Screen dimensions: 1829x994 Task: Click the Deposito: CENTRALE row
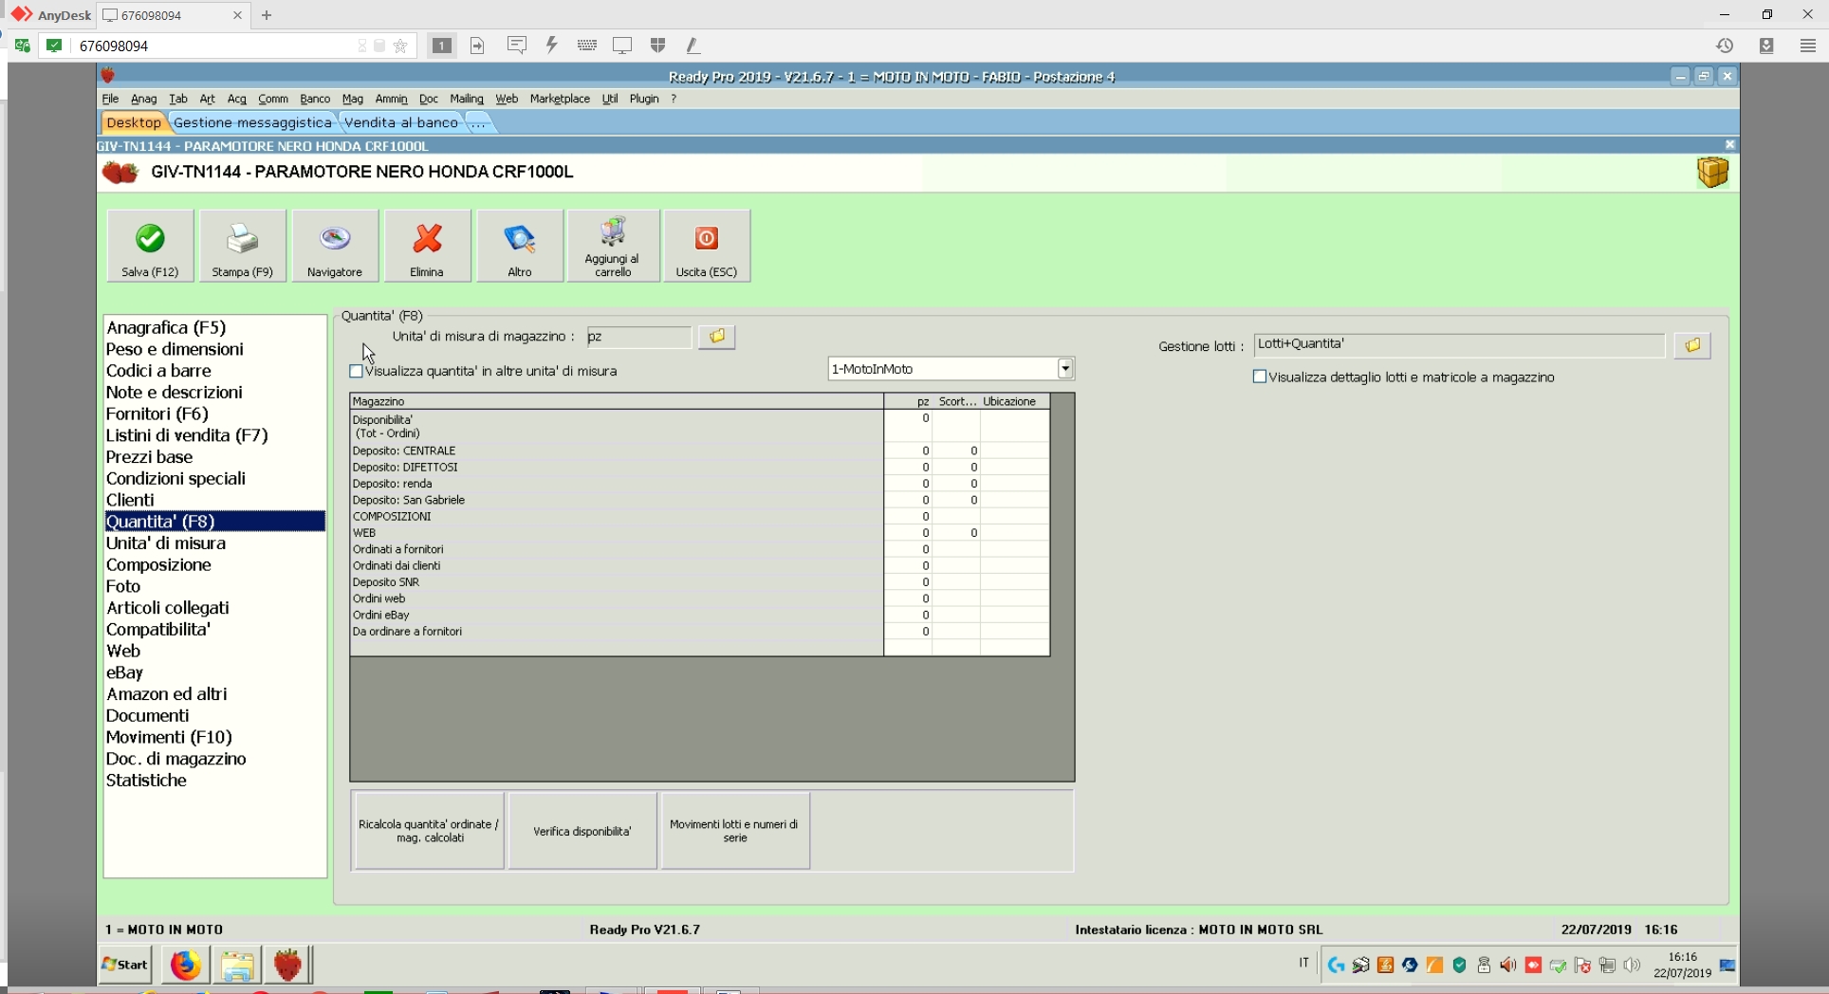(700, 451)
